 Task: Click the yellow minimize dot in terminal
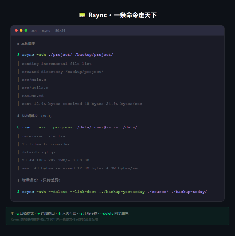[x=21, y=30]
